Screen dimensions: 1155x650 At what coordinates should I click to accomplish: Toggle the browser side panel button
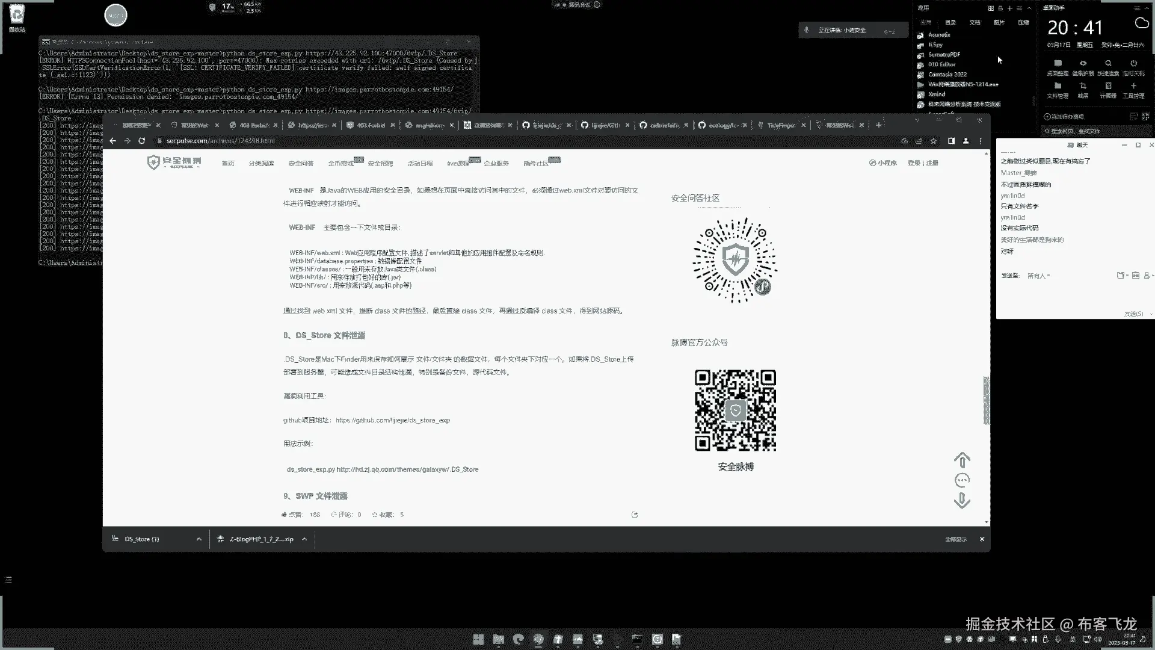pyautogui.click(x=951, y=141)
